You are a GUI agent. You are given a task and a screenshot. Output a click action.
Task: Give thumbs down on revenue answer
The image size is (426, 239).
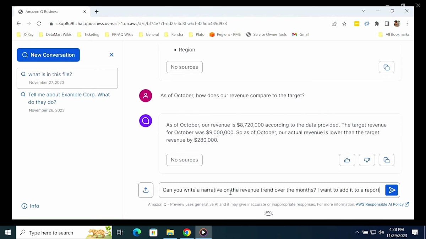[x=367, y=160]
